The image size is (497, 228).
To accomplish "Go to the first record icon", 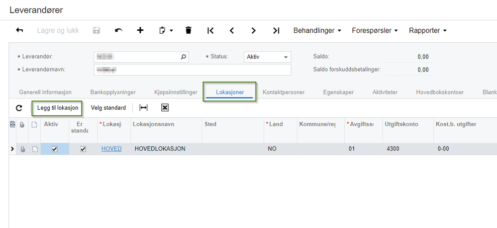I will (x=210, y=30).
